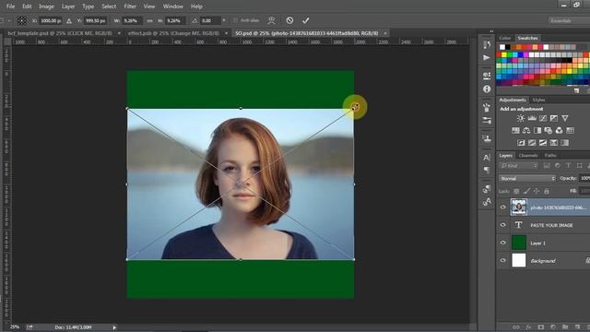Open the Filter menu
The height and width of the screenshot is (332, 590).
[x=130, y=6]
